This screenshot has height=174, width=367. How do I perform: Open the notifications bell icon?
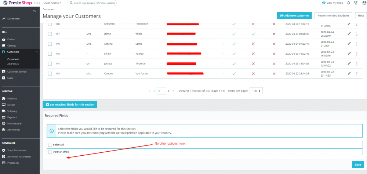pos(349,3)
